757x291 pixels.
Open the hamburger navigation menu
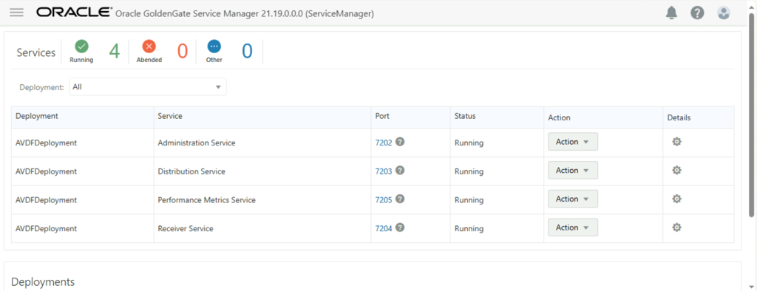coord(16,13)
